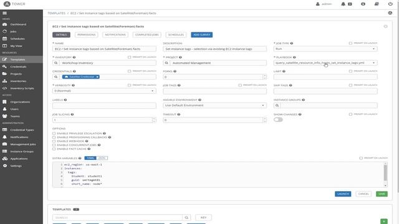The image size is (399, 224).
Task: Click the power logout icon
Action: pos(390,4)
